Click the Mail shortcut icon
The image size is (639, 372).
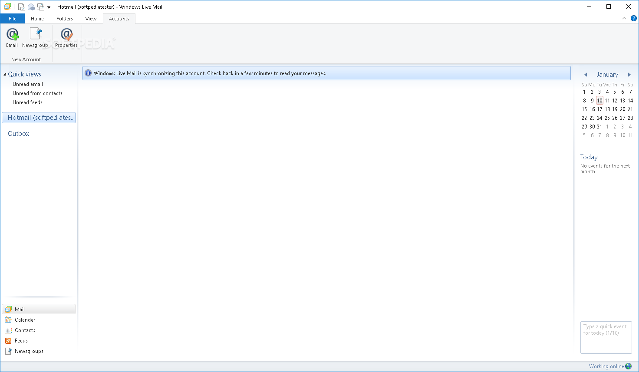pos(8,309)
